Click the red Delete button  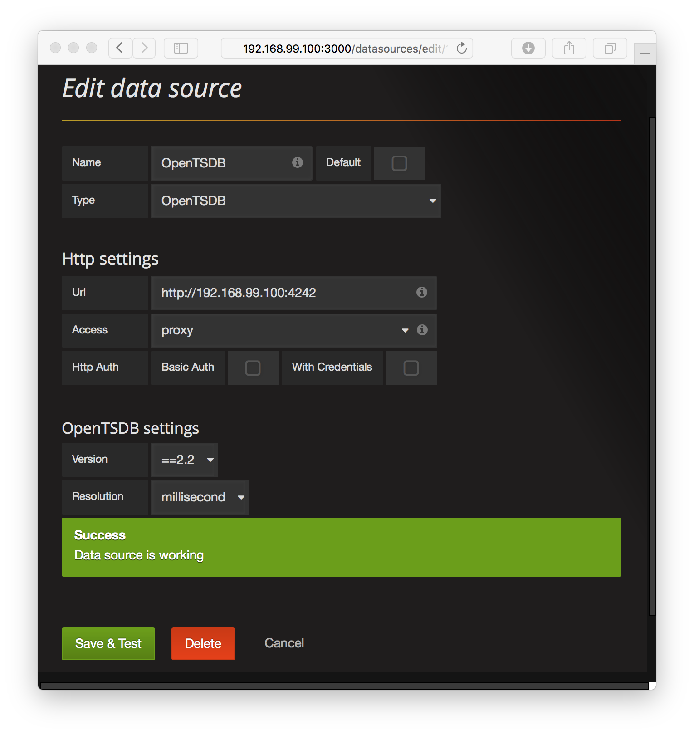coord(203,644)
